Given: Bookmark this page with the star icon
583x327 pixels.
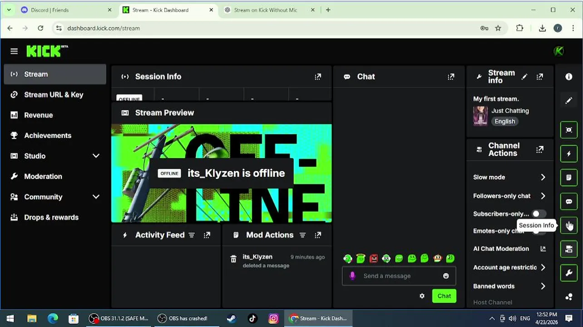Looking at the screenshot, I should 498,28.
